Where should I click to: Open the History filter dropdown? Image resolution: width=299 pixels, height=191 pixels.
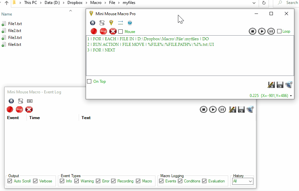250,181
